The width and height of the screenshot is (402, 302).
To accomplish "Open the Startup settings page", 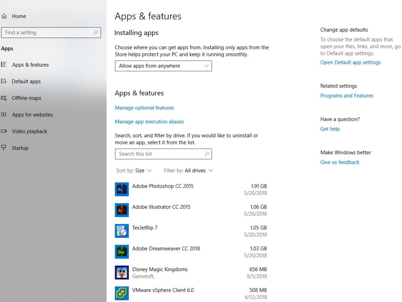I will point(20,148).
